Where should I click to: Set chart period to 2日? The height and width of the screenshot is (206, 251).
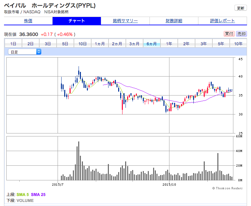(x=30, y=44)
